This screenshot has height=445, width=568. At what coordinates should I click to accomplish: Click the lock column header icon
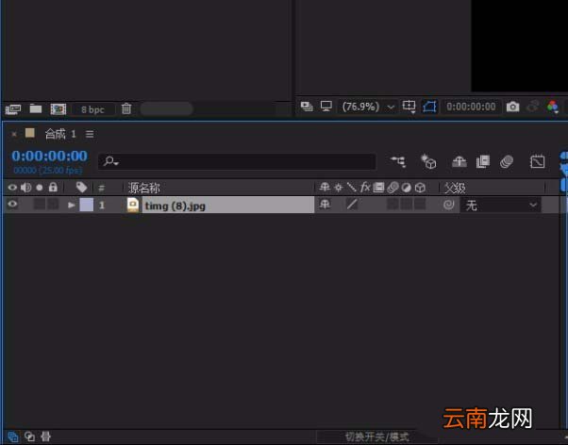pyautogui.click(x=53, y=187)
